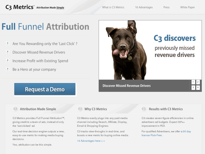The height and width of the screenshot is (154, 205).
Task: Click the Request a Demo button
Action: click(45, 89)
